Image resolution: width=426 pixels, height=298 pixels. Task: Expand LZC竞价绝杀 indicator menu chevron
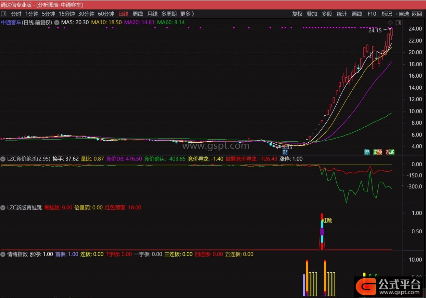(3, 159)
